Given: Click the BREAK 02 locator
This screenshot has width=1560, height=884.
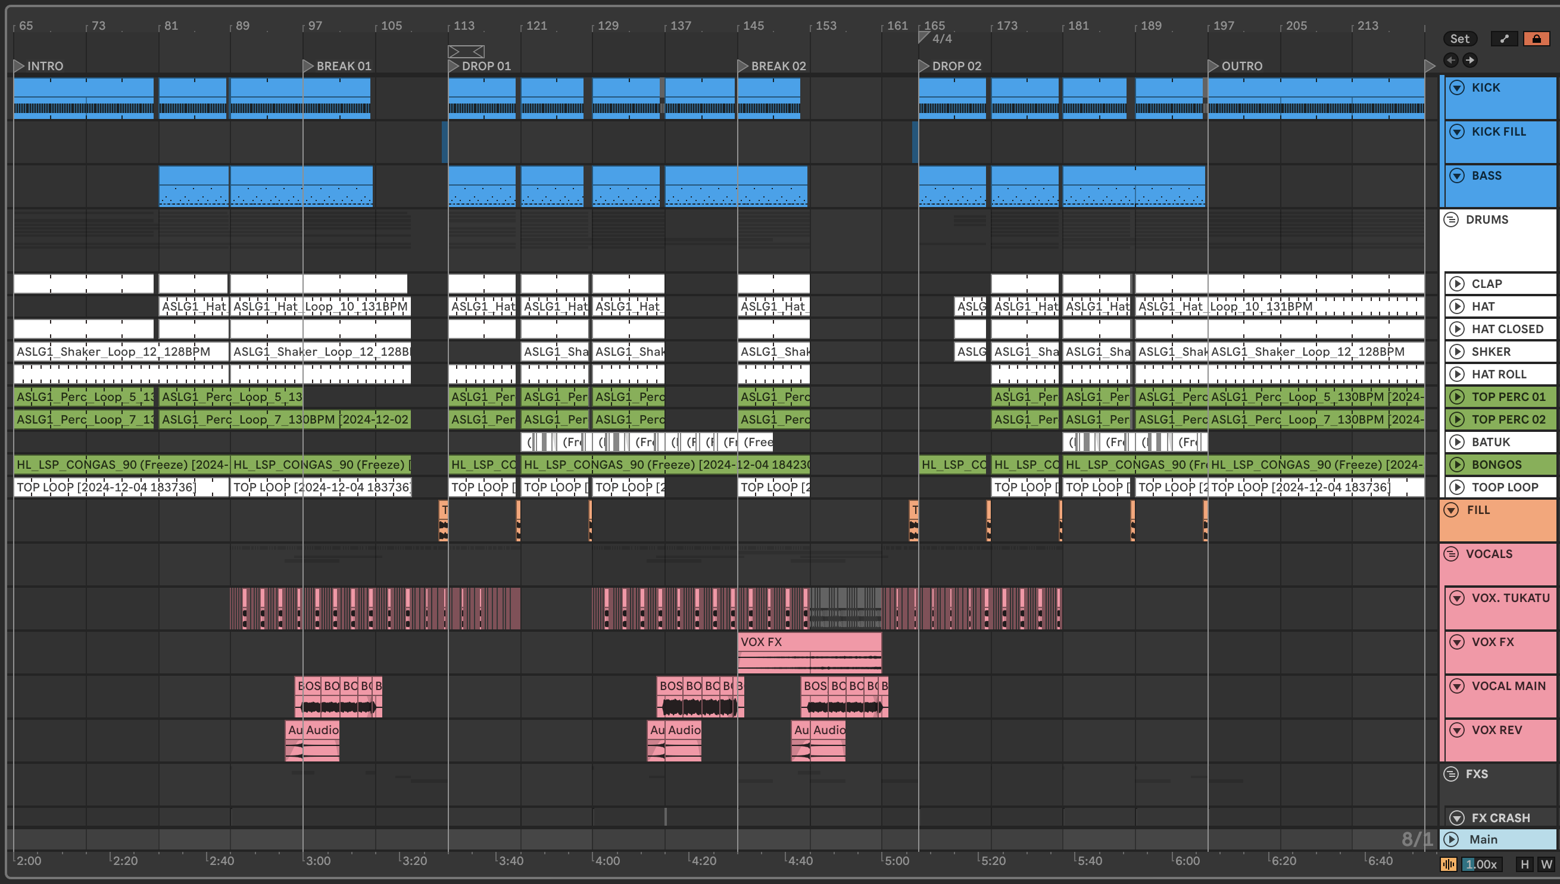Looking at the screenshot, I should pyautogui.click(x=772, y=65).
